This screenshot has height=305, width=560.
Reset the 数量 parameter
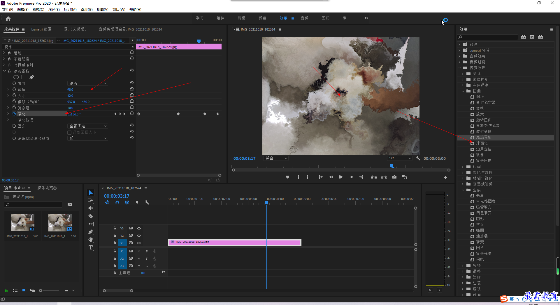tap(132, 89)
